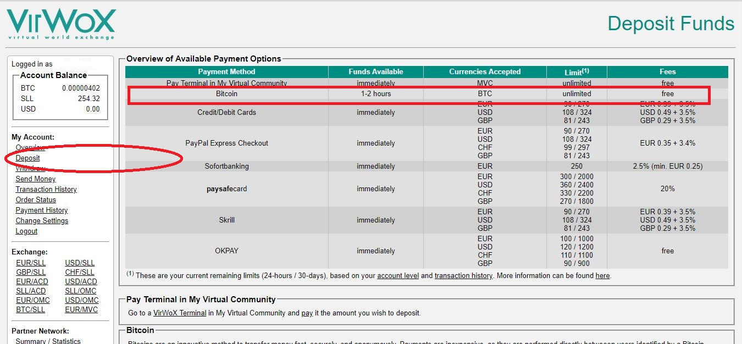This screenshot has width=742, height=344.
Task: Open the USD/ACD exchange
Action: [x=81, y=282]
